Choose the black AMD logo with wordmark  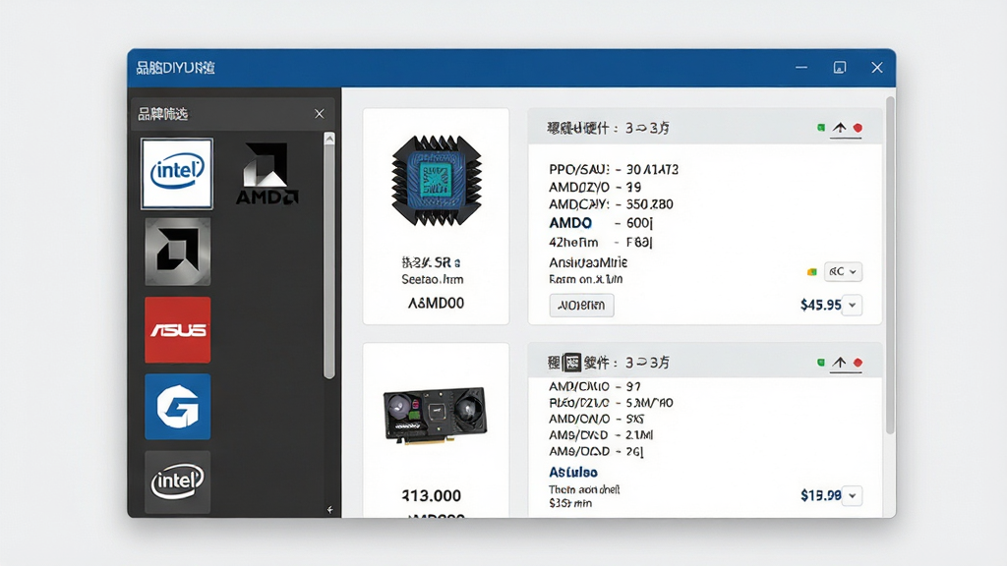(x=267, y=173)
